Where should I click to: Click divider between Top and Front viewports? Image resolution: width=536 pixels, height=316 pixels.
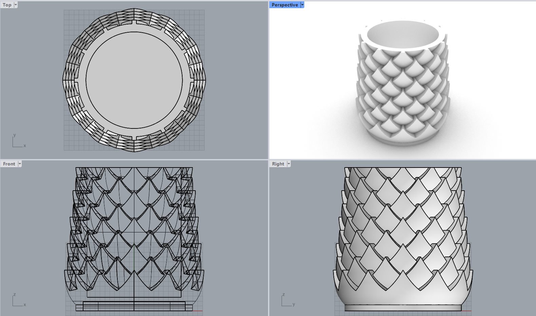coord(134,159)
